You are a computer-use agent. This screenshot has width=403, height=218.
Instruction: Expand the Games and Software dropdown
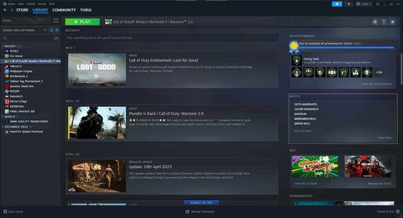45,30
